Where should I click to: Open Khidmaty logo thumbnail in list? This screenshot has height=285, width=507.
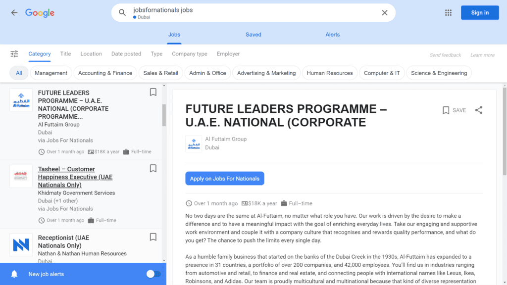tap(21, 176)
